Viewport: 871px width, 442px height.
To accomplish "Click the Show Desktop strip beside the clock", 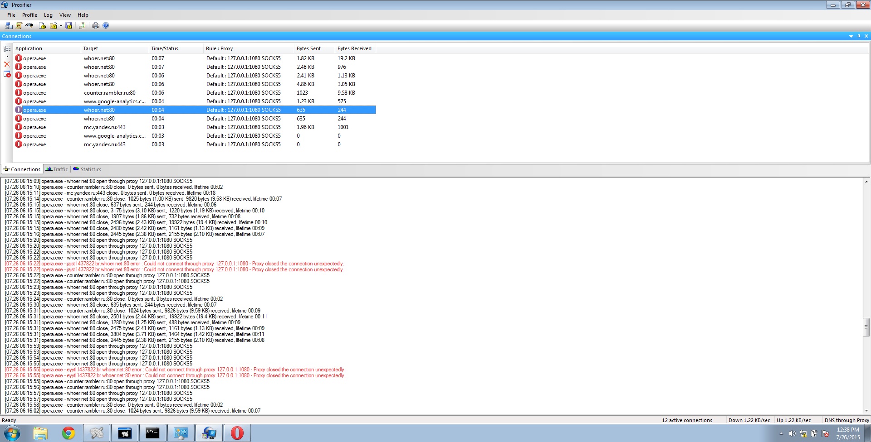I will [x=868, y=433].
